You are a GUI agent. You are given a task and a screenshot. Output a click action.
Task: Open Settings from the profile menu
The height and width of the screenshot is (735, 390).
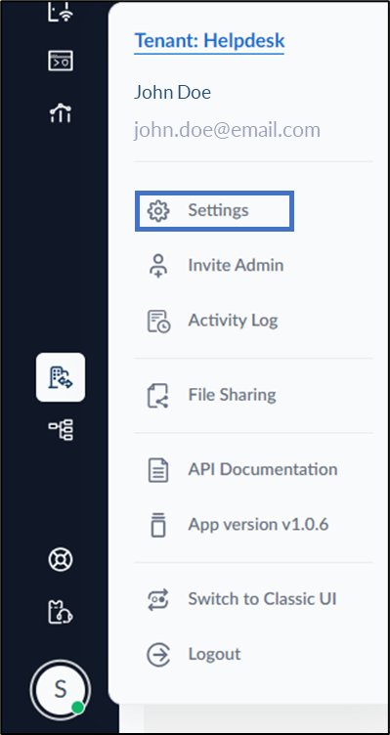[x=214, y=210]
